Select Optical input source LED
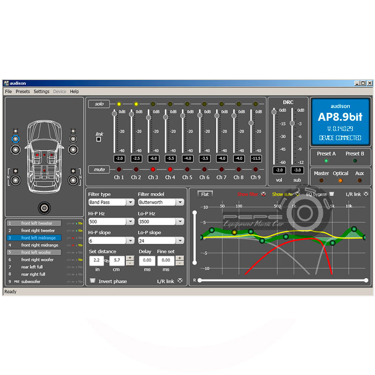This screenshot has height=375, width=375. coord(340,180)
